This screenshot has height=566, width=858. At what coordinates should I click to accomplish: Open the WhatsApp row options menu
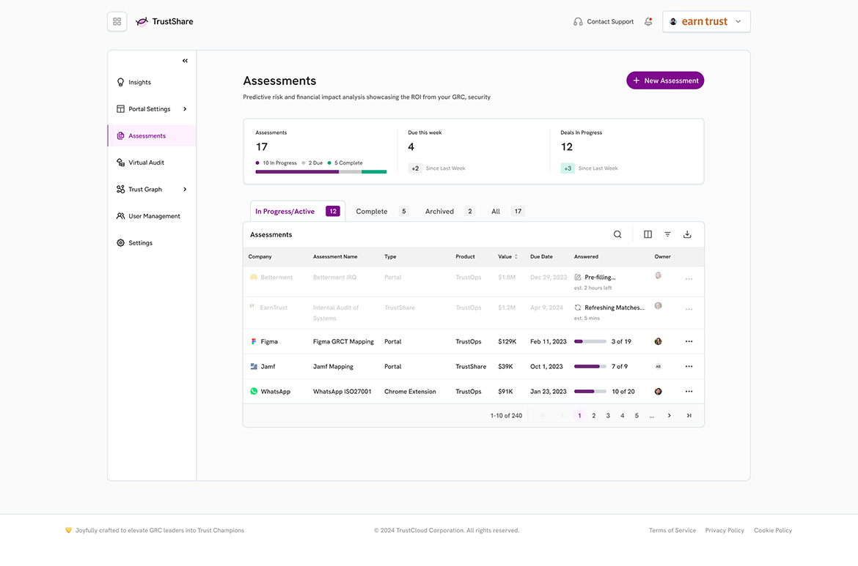click(x=689, y=392)
